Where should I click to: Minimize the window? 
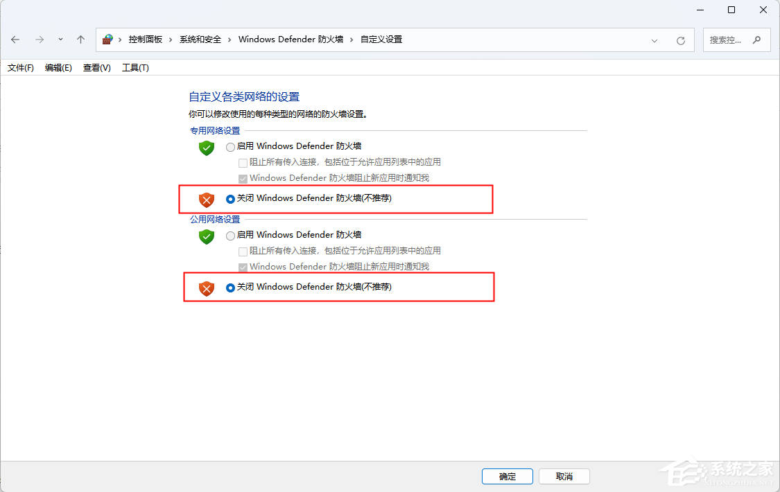coord(700,10)
